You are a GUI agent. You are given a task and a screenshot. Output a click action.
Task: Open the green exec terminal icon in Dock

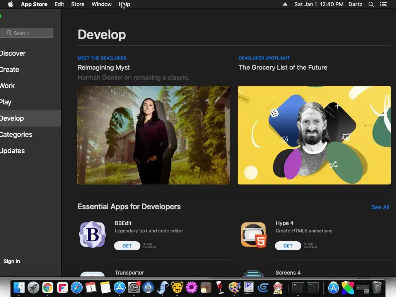coord(312,287)
